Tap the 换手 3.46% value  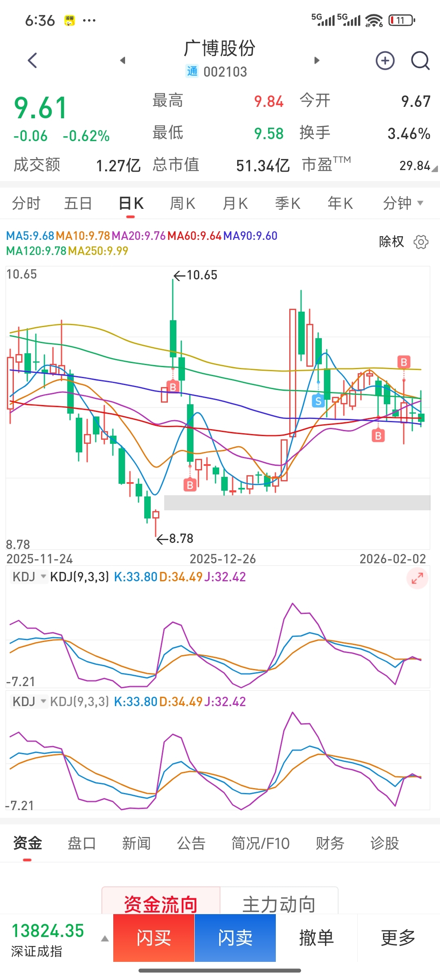tap(409, 133)
